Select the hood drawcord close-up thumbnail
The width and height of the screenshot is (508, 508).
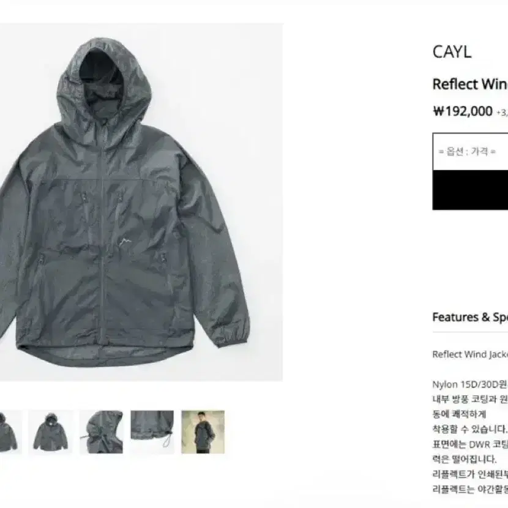[102, 432]
